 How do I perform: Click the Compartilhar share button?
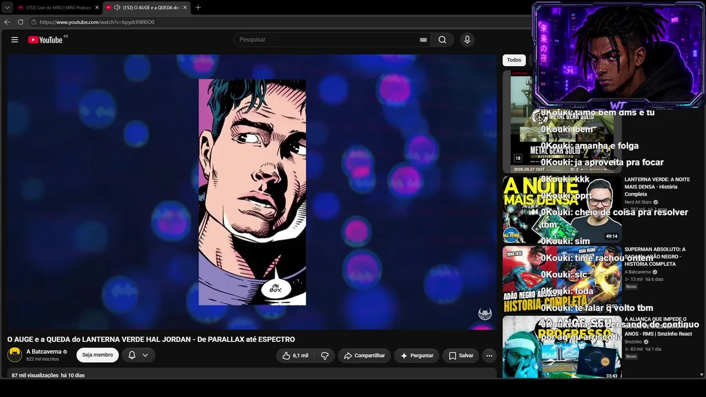click(x=364, y=356)
